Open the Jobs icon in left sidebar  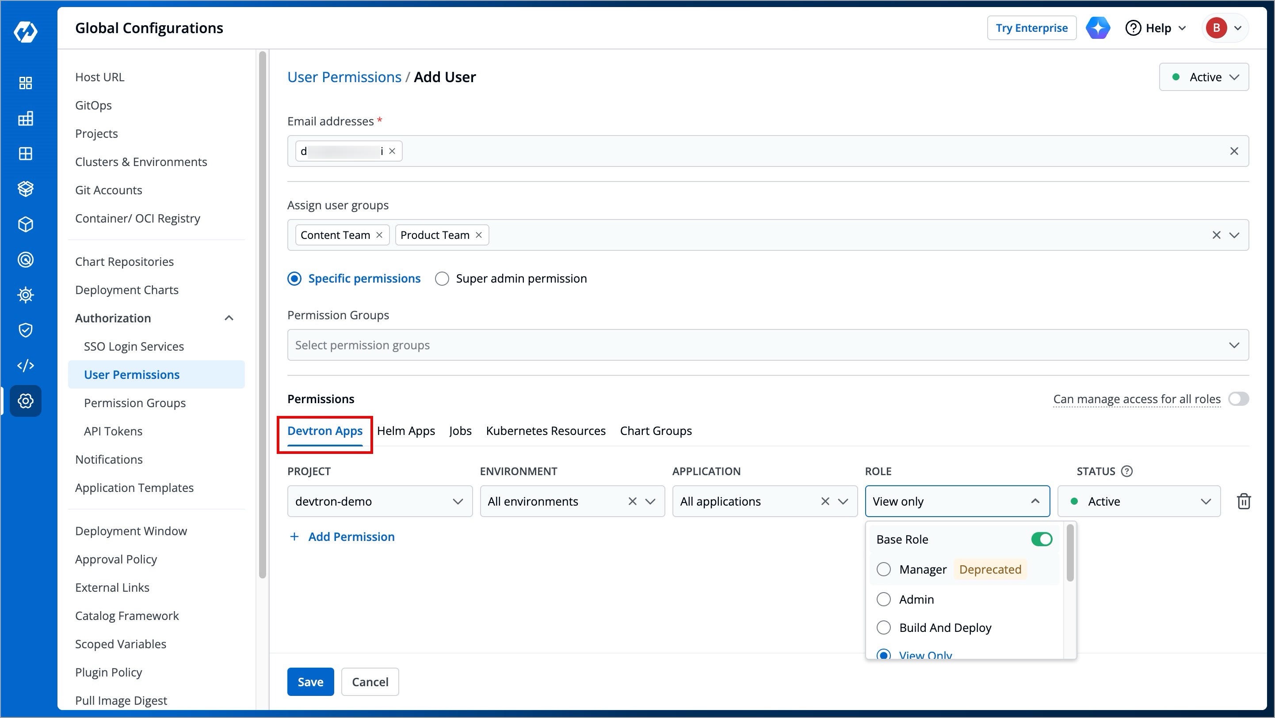coord(25,118)
